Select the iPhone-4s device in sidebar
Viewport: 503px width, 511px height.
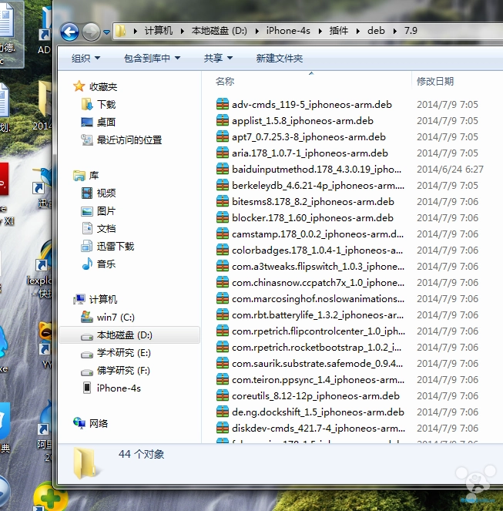[118, 388]
